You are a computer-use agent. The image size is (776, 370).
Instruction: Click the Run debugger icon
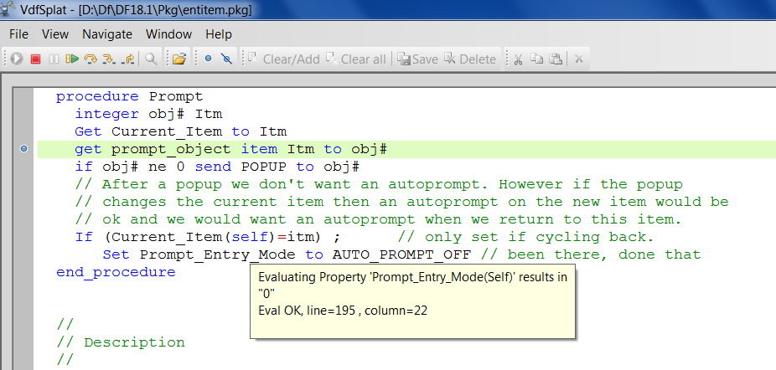[x=18, y=59]
